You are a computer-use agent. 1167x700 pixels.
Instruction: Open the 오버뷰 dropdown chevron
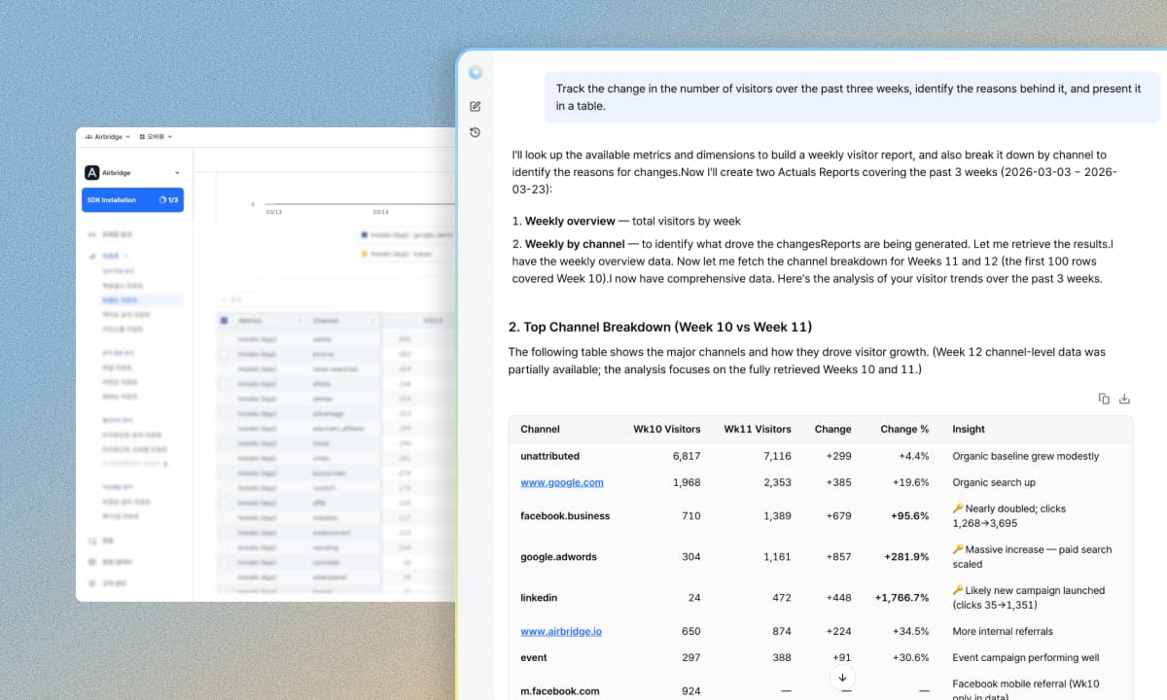click(x=169, y=137)
